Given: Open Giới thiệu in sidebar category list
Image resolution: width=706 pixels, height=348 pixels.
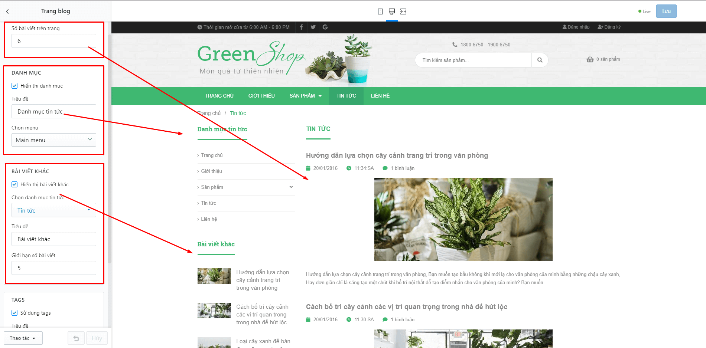Looking at the screenshot, I should click(x=211, y=171).
